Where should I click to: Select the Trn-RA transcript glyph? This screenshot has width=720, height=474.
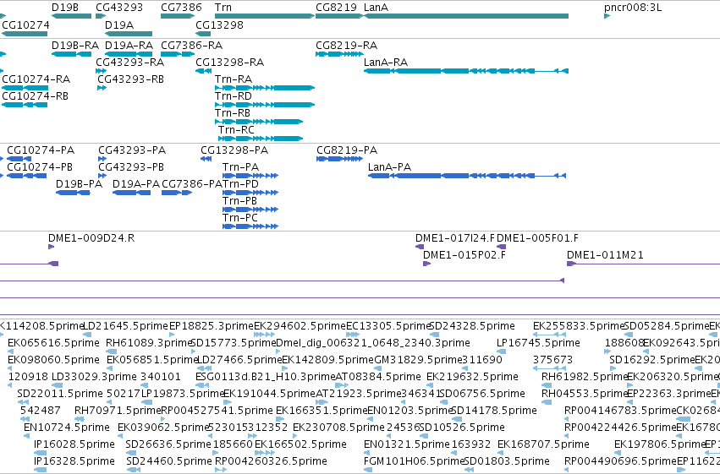(x=265, y=88)
